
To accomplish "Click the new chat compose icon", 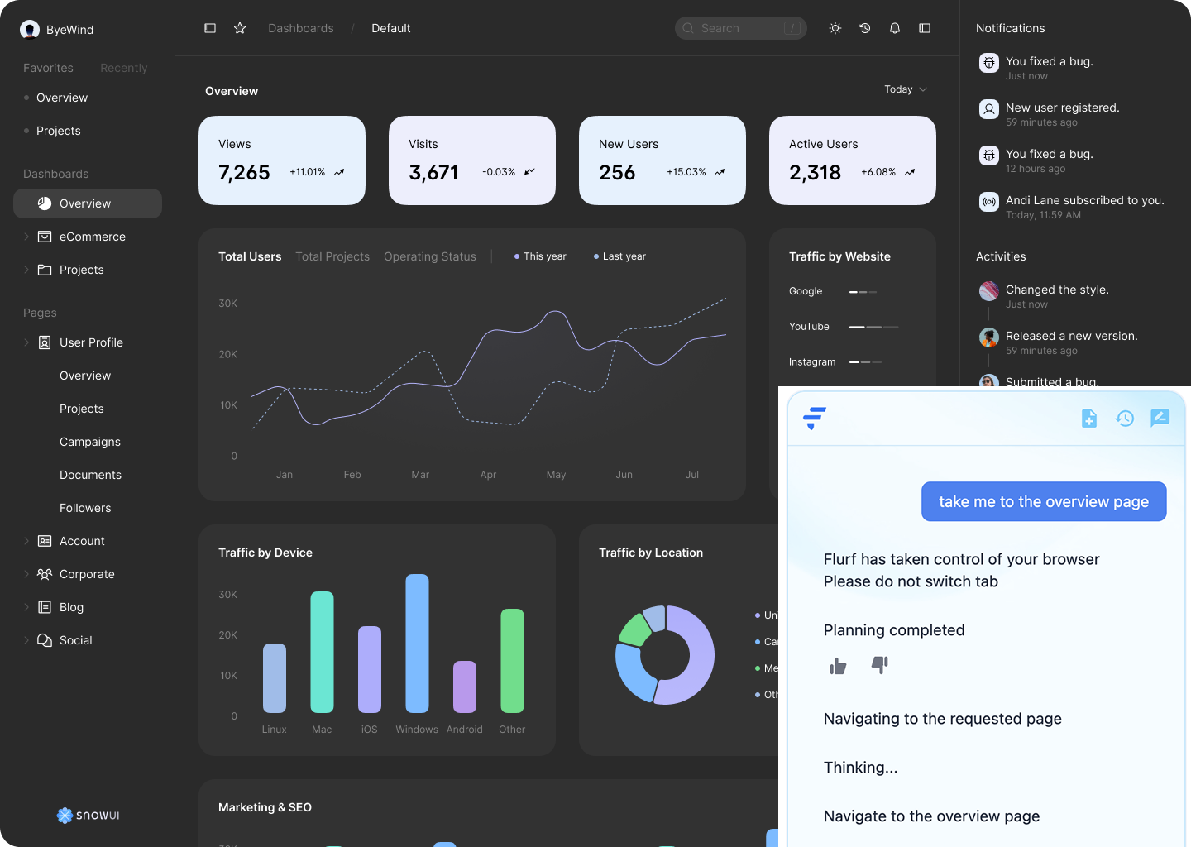I will tap(1160, 419).
